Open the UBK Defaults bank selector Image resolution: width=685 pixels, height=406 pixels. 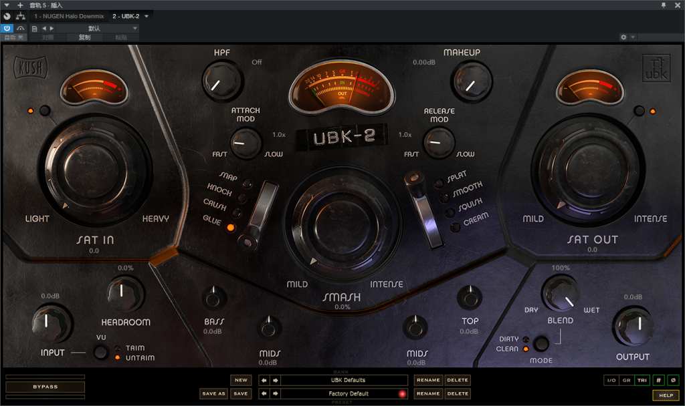(345, 380)
